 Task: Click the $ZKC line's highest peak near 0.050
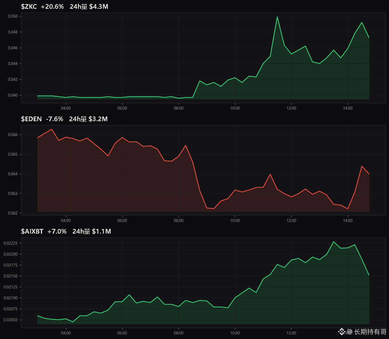(277, 17)
